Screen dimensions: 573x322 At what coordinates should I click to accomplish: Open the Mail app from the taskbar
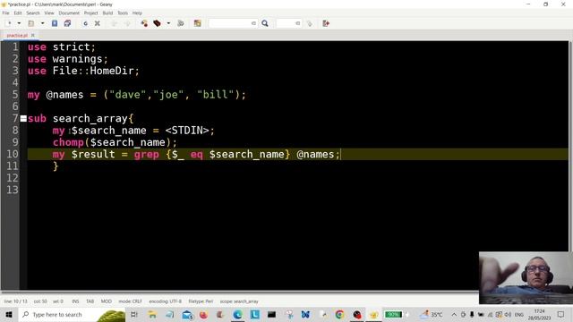187,314
